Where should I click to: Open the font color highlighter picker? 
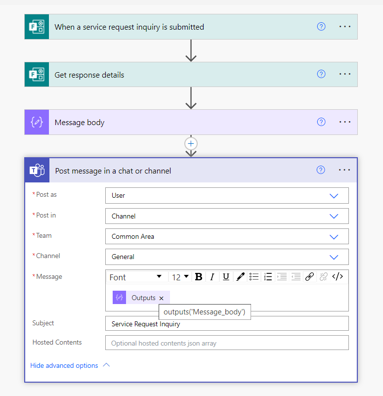240,277
